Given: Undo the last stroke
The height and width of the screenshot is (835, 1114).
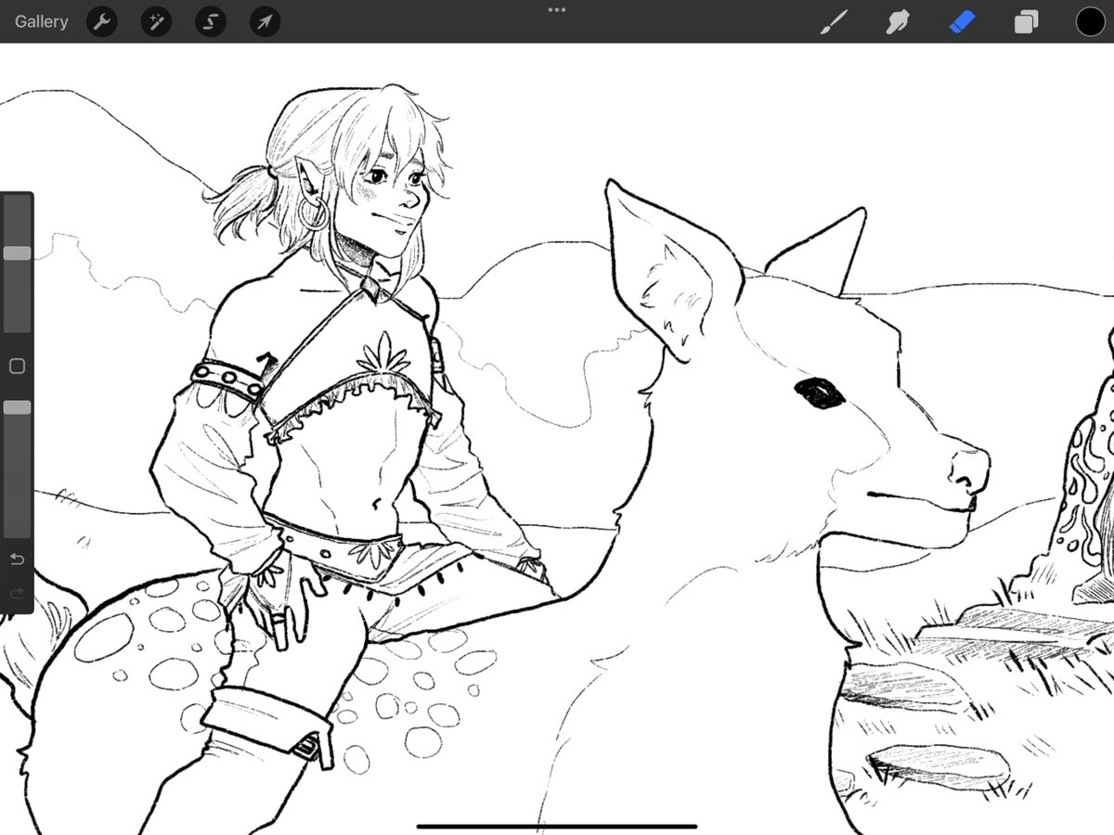Looking at the screenshot, I should click(17, 559).
